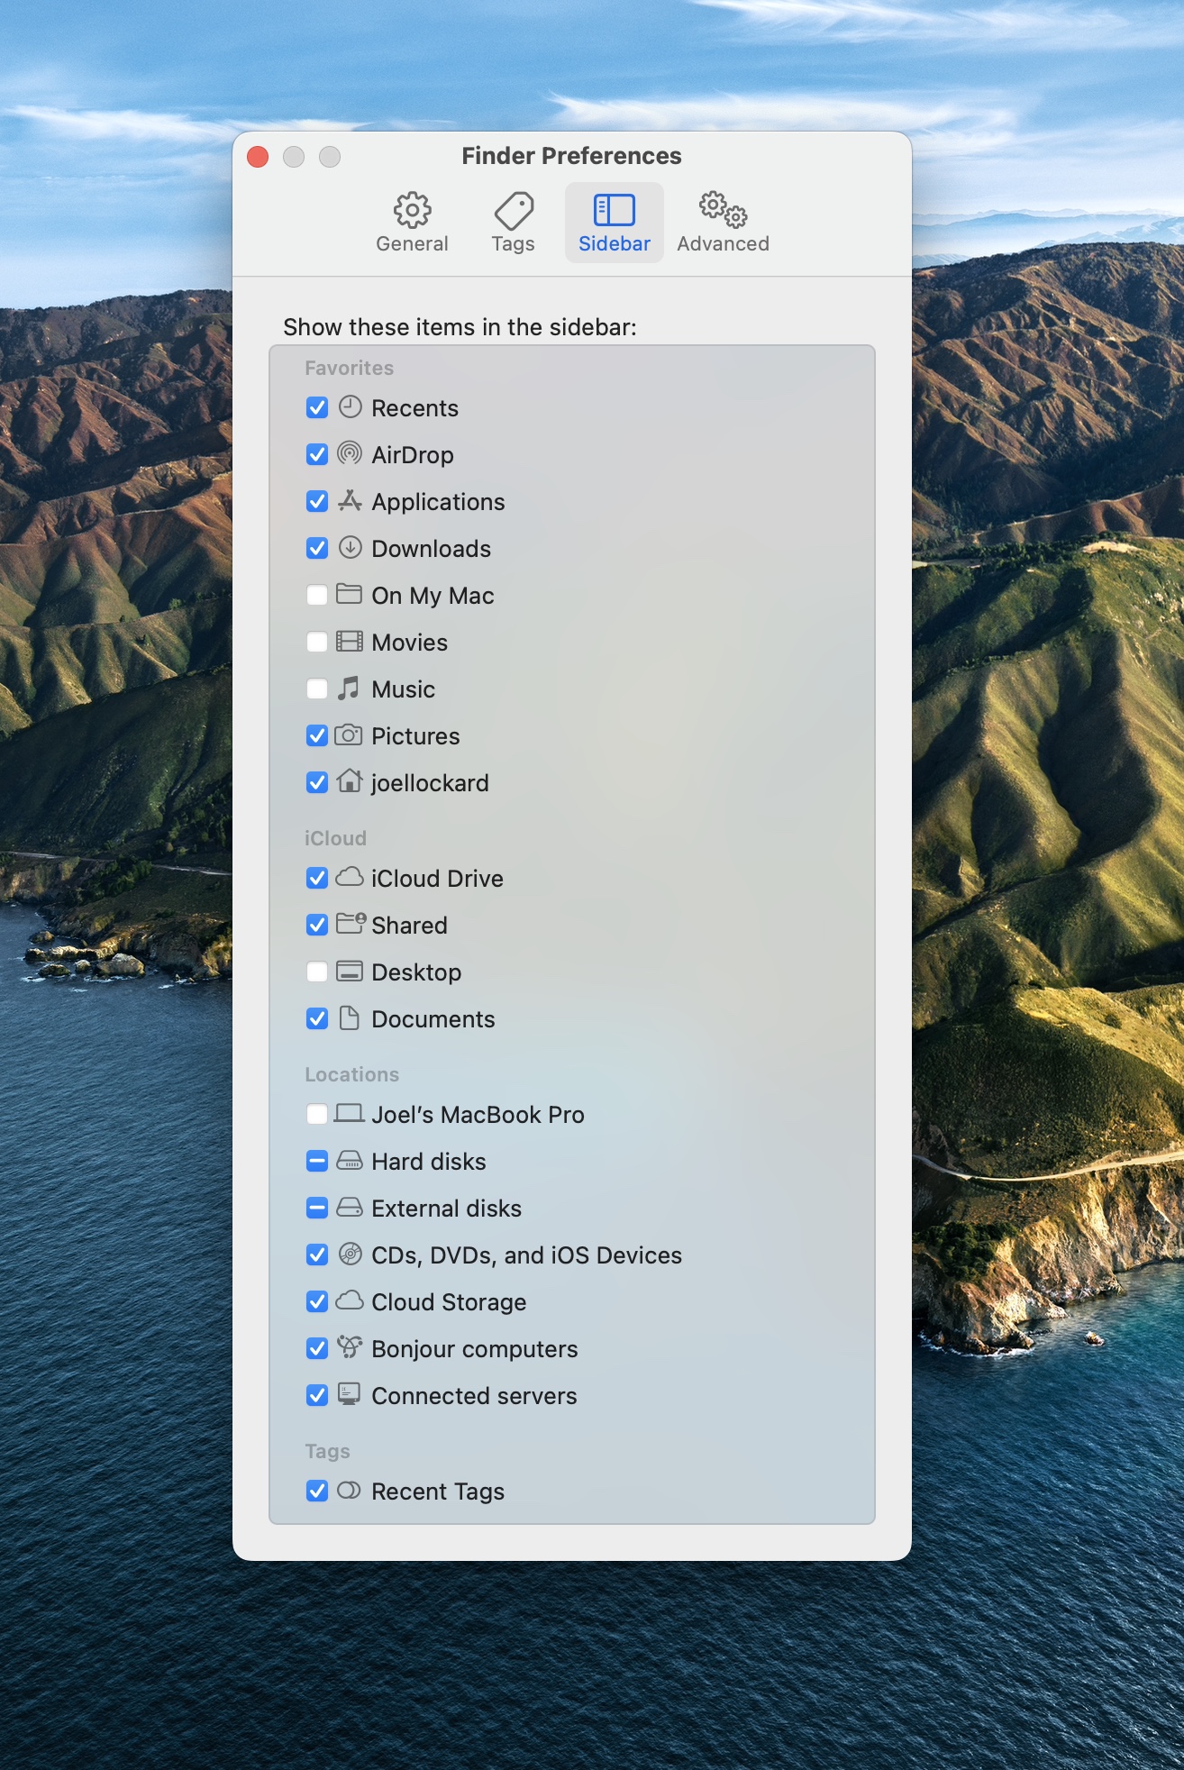Click the CDs, DVDs disc icon

point(350,1255)
